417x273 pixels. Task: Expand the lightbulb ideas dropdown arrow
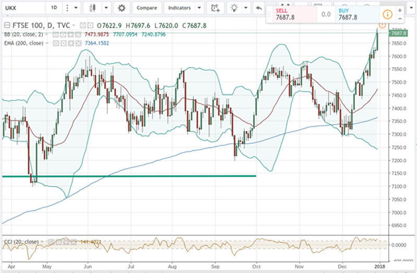(246, 8)
